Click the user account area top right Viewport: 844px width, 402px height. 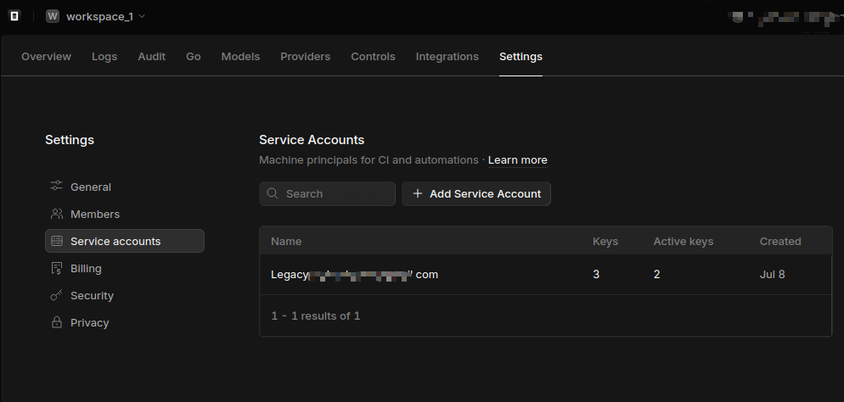pos(786,17)
